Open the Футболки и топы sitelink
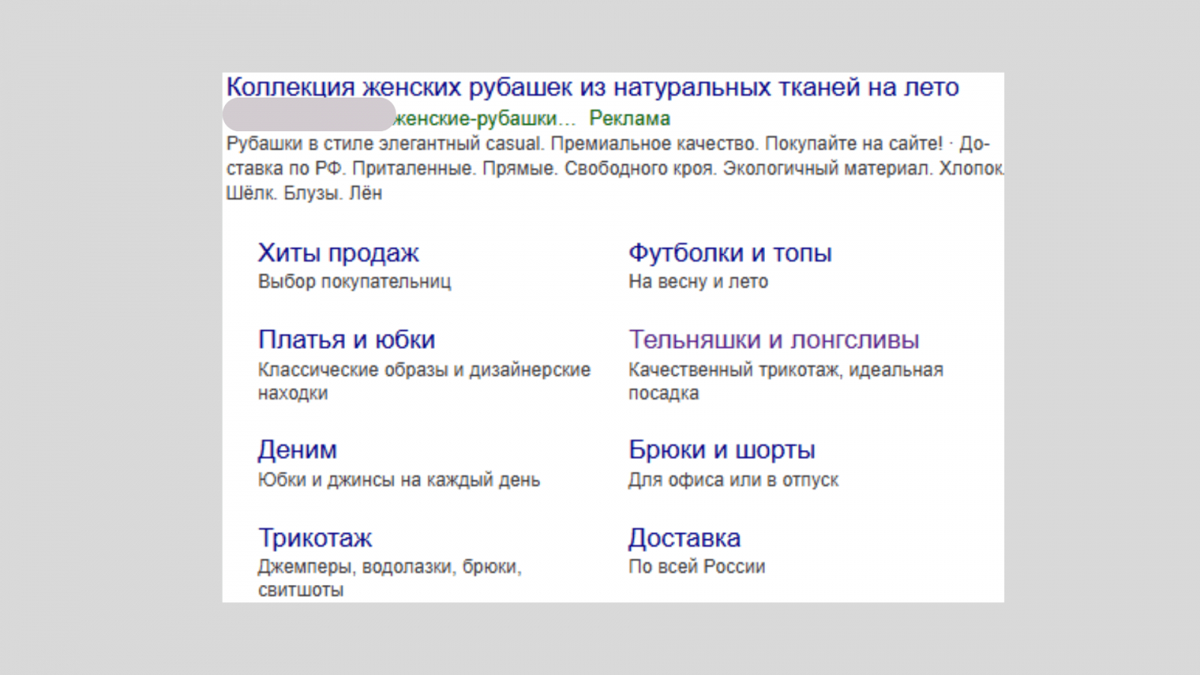 [x=730, y=253]
